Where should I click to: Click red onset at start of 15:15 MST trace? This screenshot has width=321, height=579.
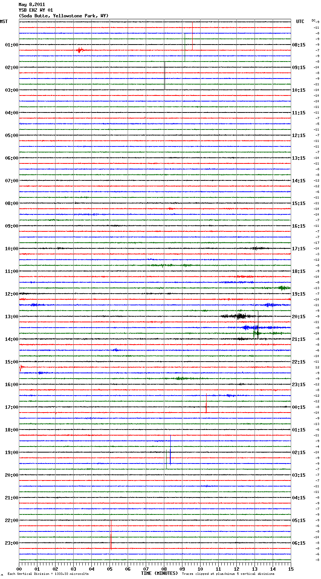pos(21,367)
